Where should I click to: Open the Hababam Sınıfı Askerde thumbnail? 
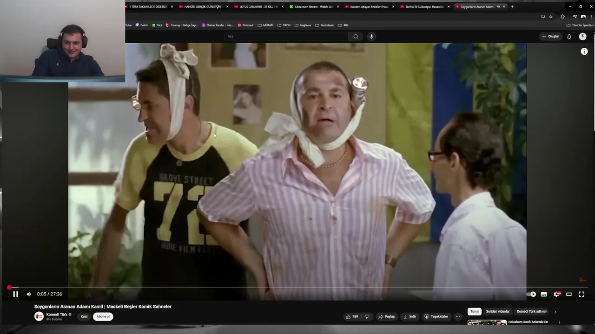pyautogui.click(x=487, y=322)
